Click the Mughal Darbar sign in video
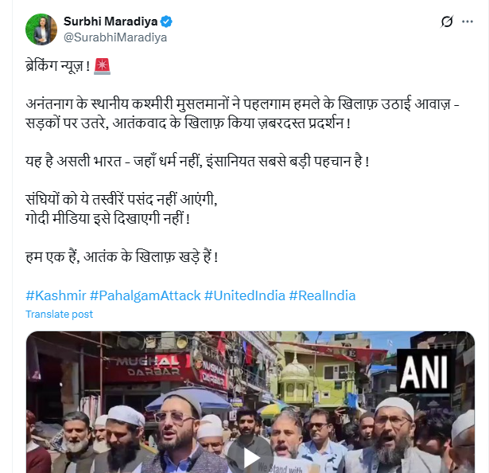489x473 pixels. click(148, 366)
